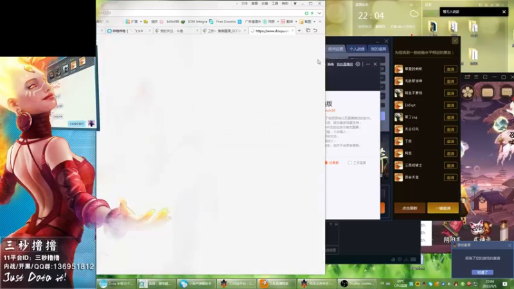Open the Dota taskbar item
The width and height of the screenshot is (514, 289).
coord(116,283)
